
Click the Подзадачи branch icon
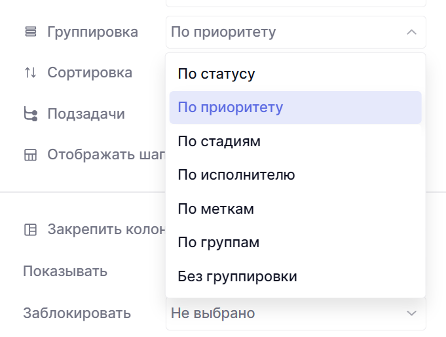[30, 114]
